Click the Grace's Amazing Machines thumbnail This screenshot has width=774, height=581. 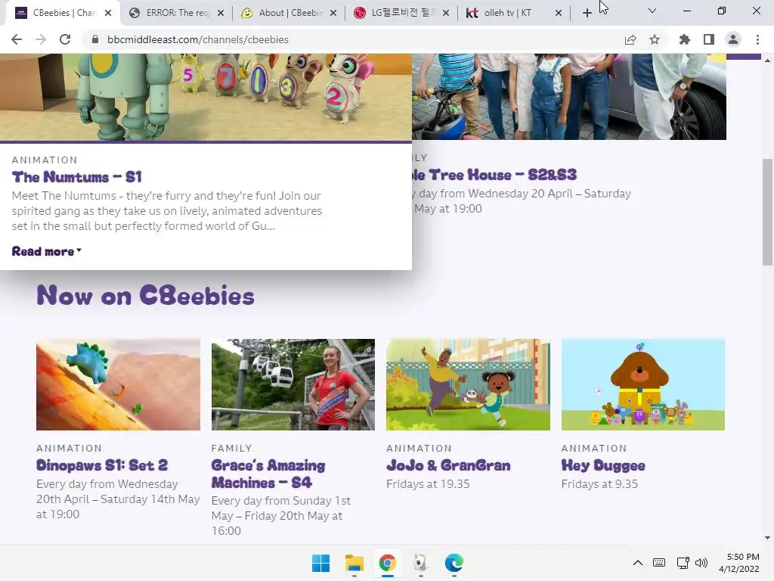[x=293, y=384]
